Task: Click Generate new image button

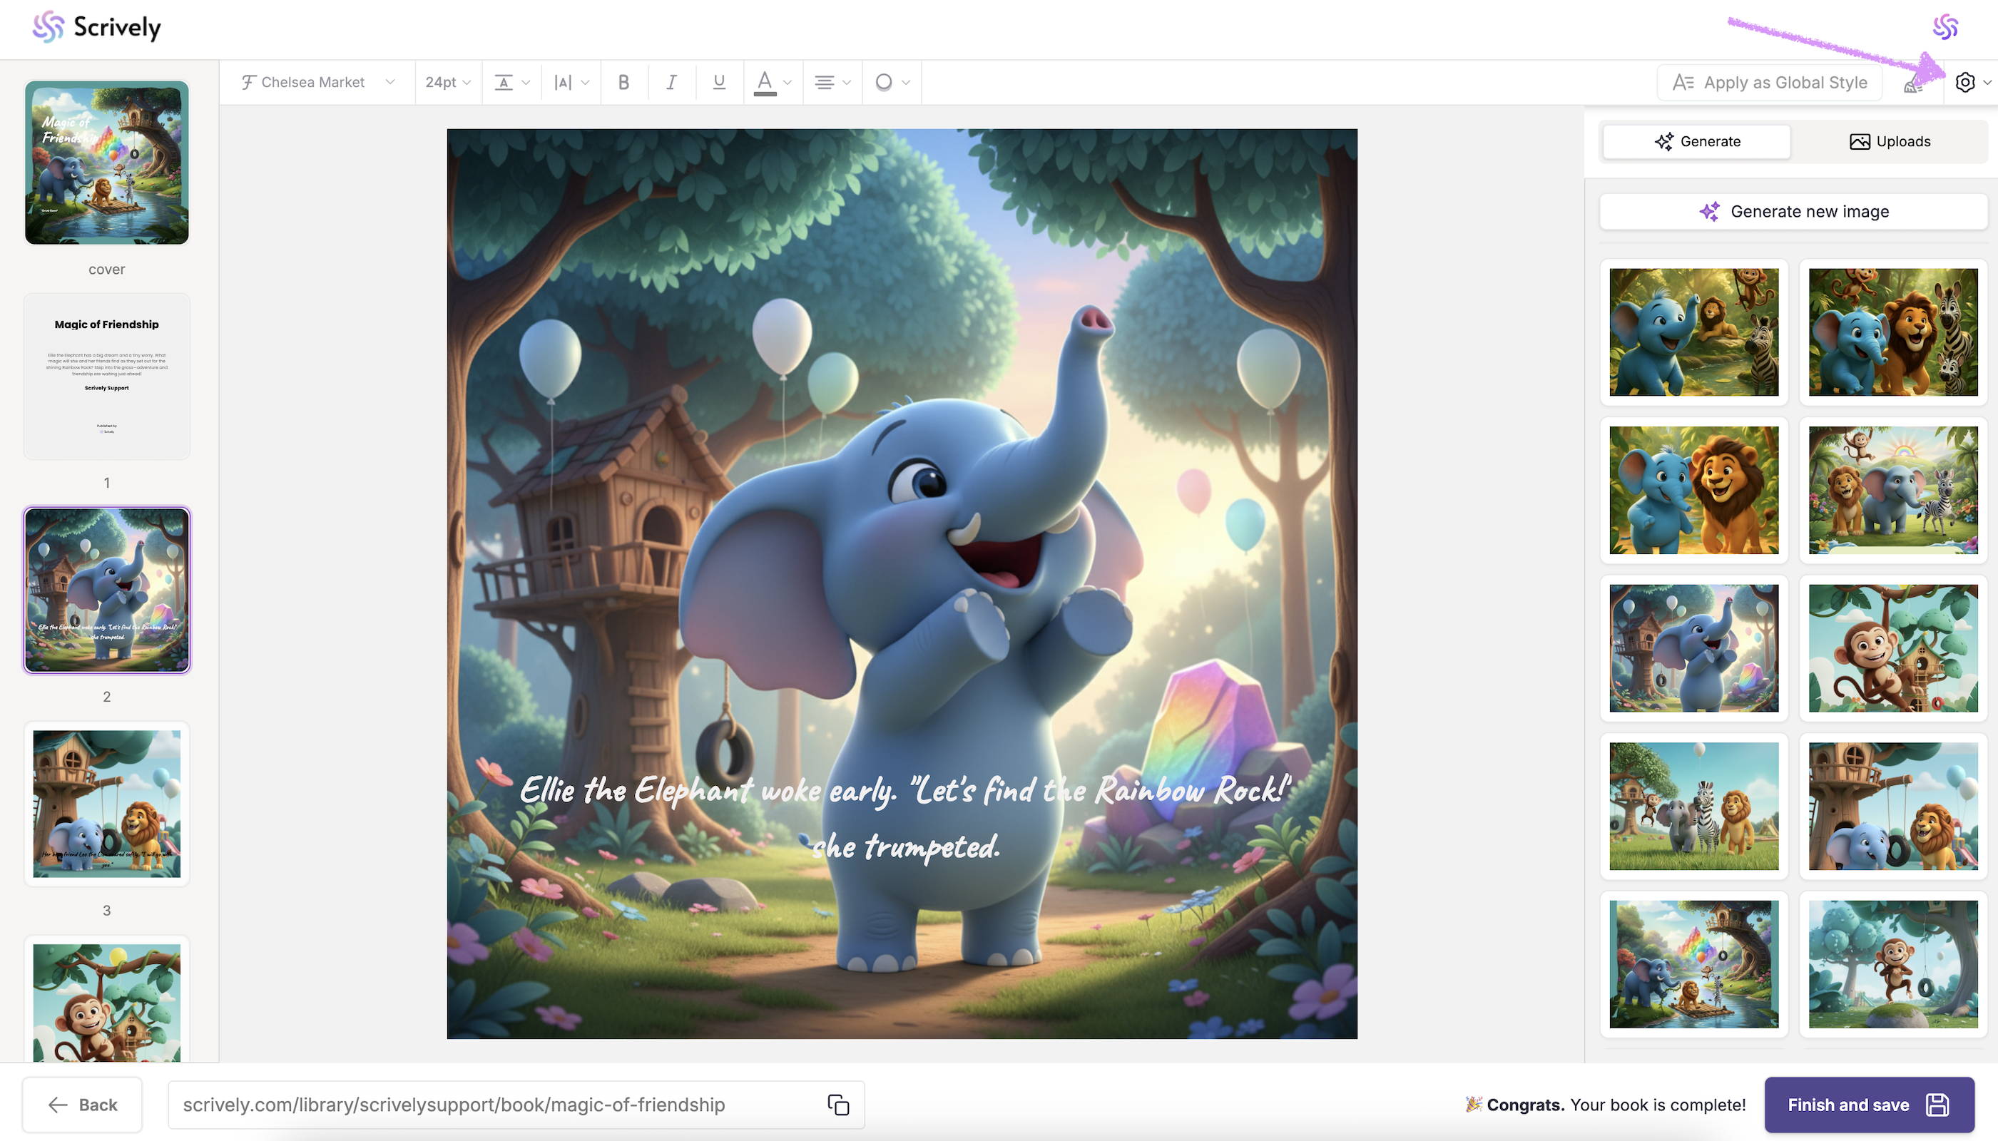Action: pos(1793,212)
